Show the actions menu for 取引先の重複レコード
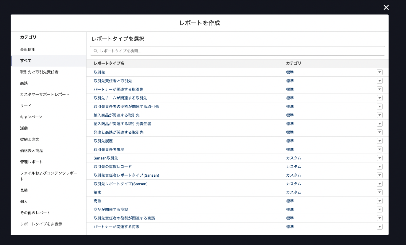406x245 pixels. pyautogui.click(x=380, y=167)
